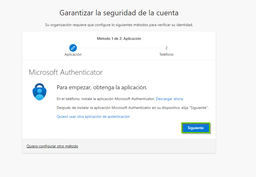Click Garantizar la seguridad de la cuenta title
256x177 pixels.
(119, 13)
